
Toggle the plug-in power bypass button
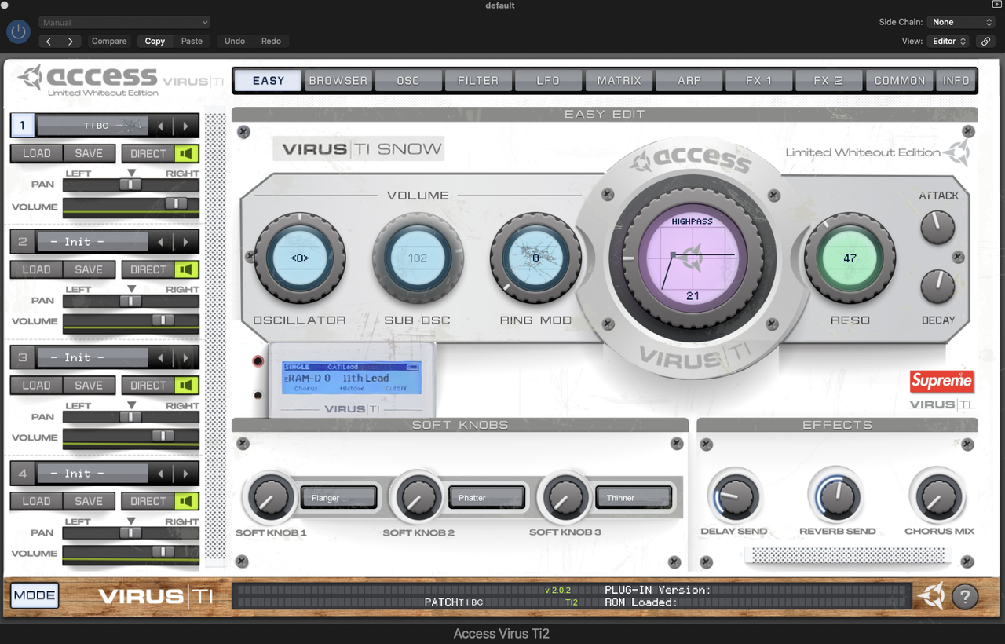(18, 31)
